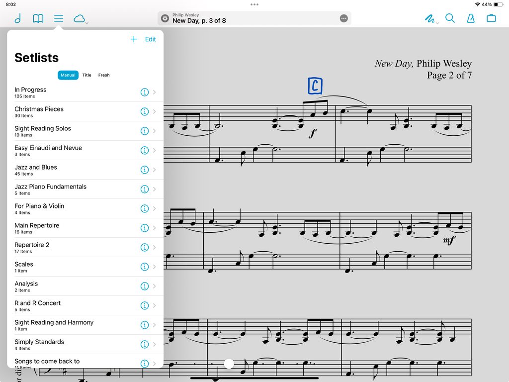Tap the page seek slider handle

coord(229,364)
